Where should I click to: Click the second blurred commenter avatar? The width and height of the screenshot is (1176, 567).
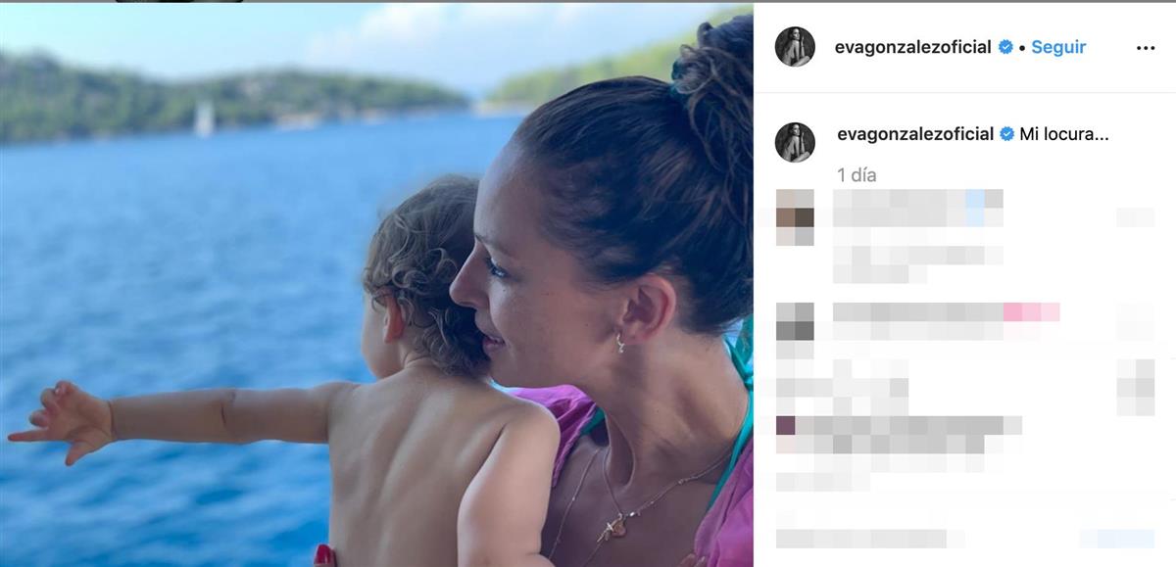click(x=795, y=321)
